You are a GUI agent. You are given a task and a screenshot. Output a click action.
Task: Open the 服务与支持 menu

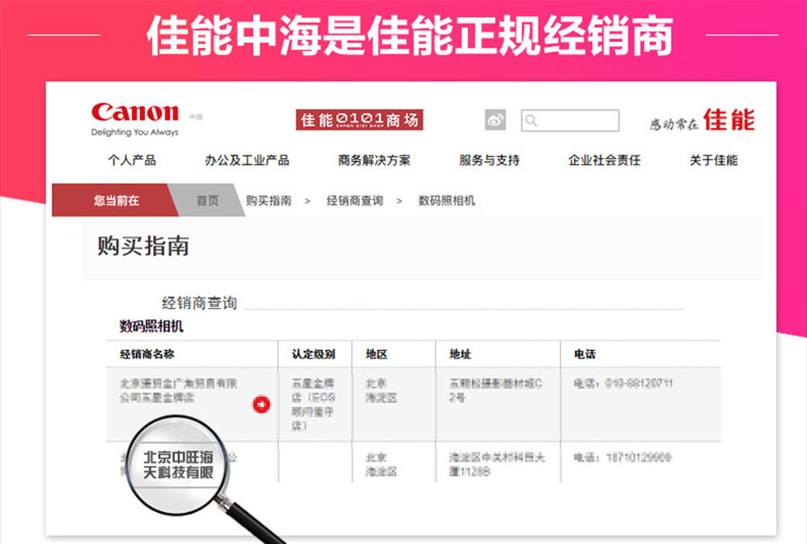point(489,160)
